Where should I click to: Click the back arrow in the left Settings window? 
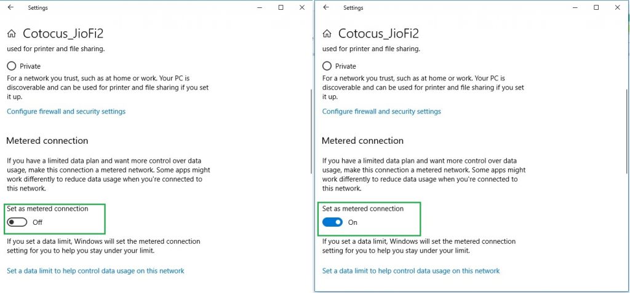pyautogui.click(x=10, y=8)
